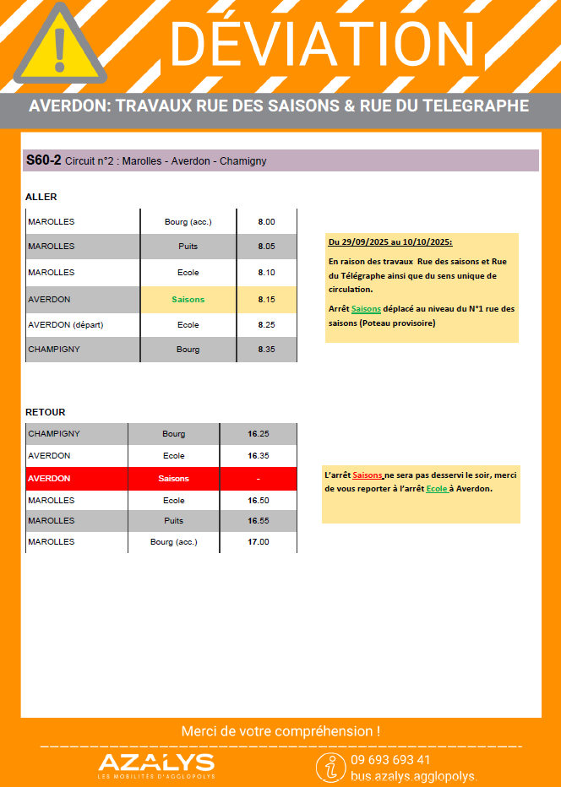Select the 16.25 Champigny return time
The height and width of the screenshot is (787, 561).
pyautogui.click(x=258, y=434)
